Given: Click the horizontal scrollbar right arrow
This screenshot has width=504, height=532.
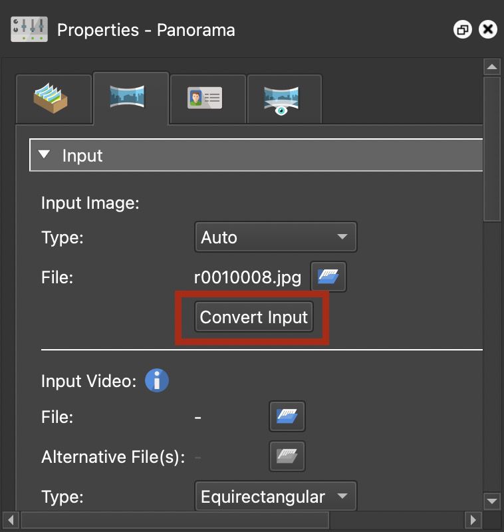Looking at the screenshot, I should pos(474,519).
